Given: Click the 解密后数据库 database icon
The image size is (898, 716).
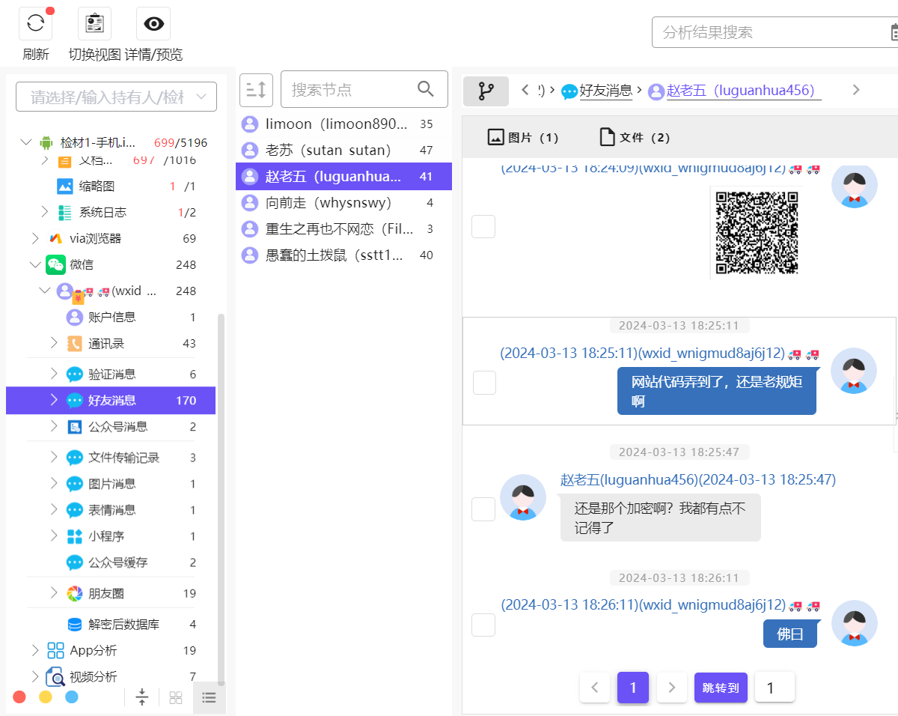Looking at the screenshot, I should (75, 624).
